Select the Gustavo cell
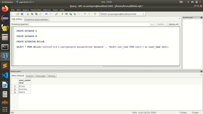The height and width of the screenshot is (114, 203). coord(25,89)
